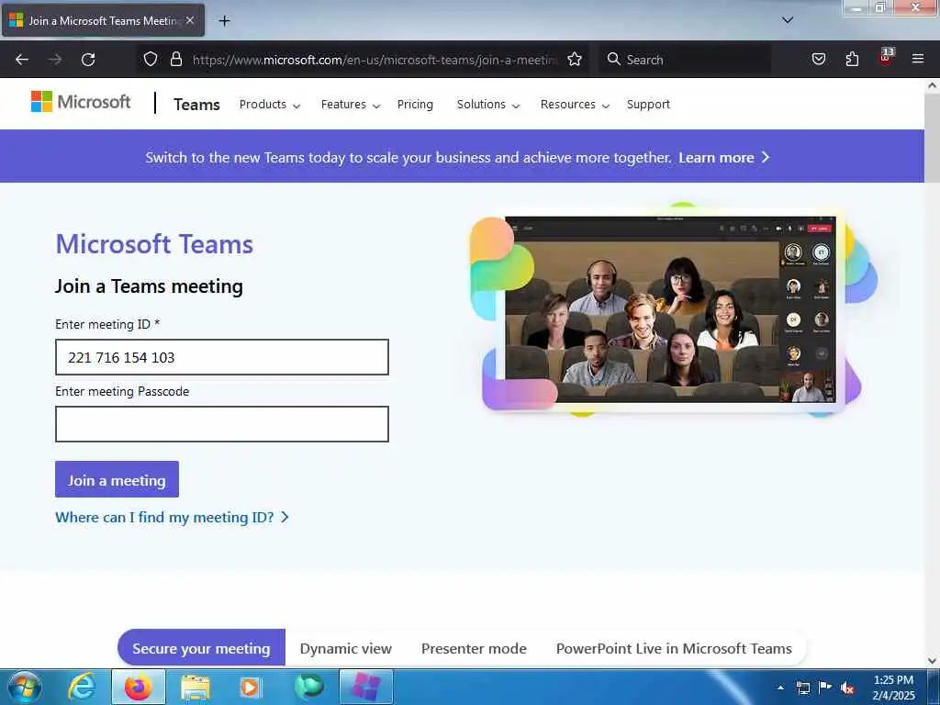
Task: Click the purple tiles taskbar app icon
Action: point(366,687)
